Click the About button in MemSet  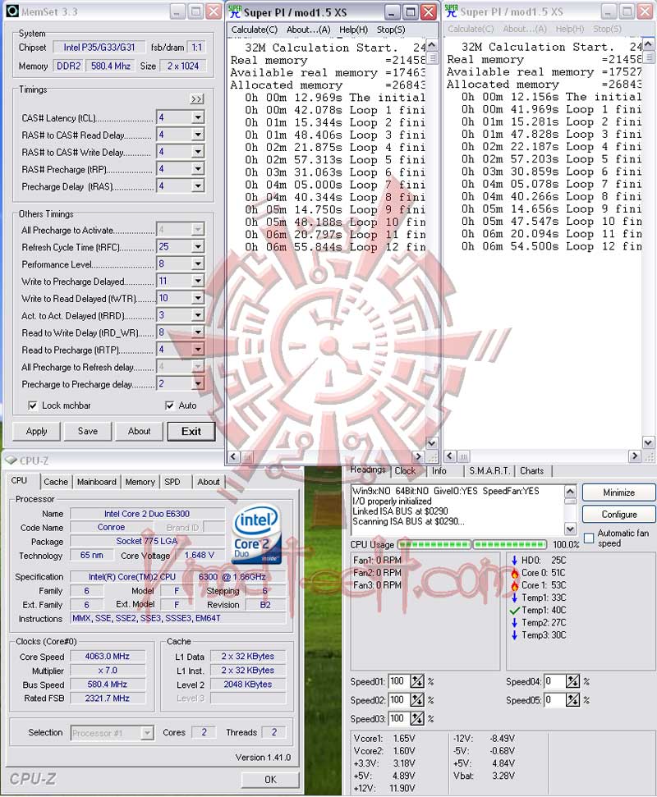(x=140, y=432)
